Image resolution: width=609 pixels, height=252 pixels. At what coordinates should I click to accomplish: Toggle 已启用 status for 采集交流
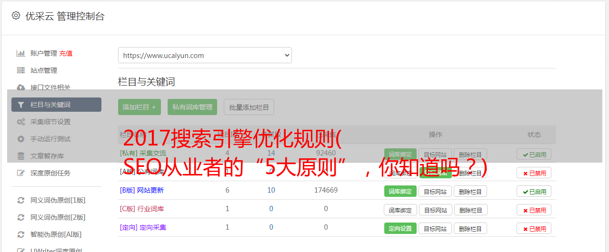click(534, 155)
